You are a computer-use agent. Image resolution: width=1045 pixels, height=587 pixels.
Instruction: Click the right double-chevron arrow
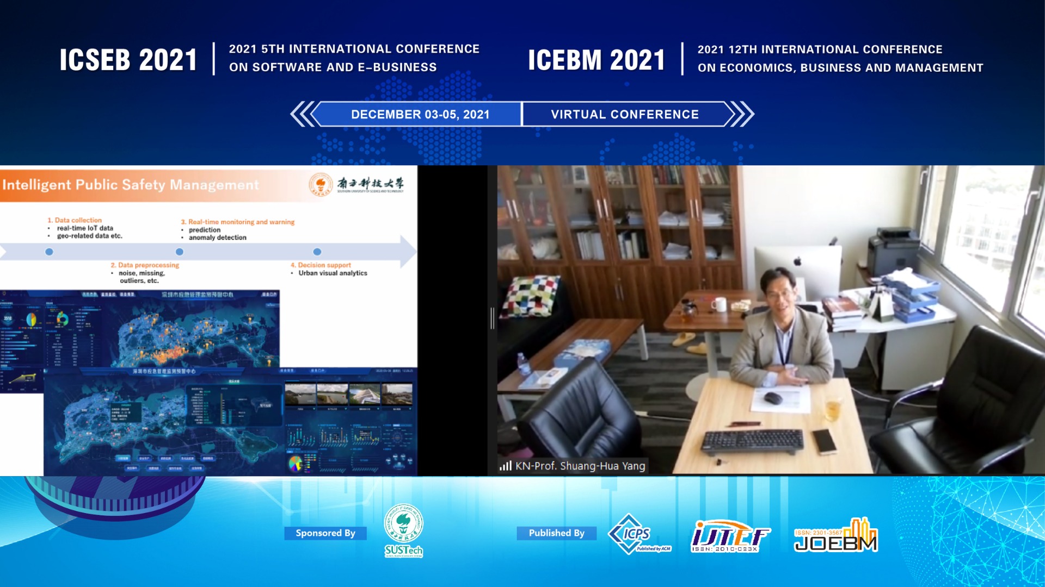coord(742,114)
